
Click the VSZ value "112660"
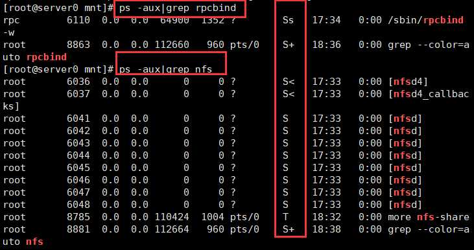point(172,45)
